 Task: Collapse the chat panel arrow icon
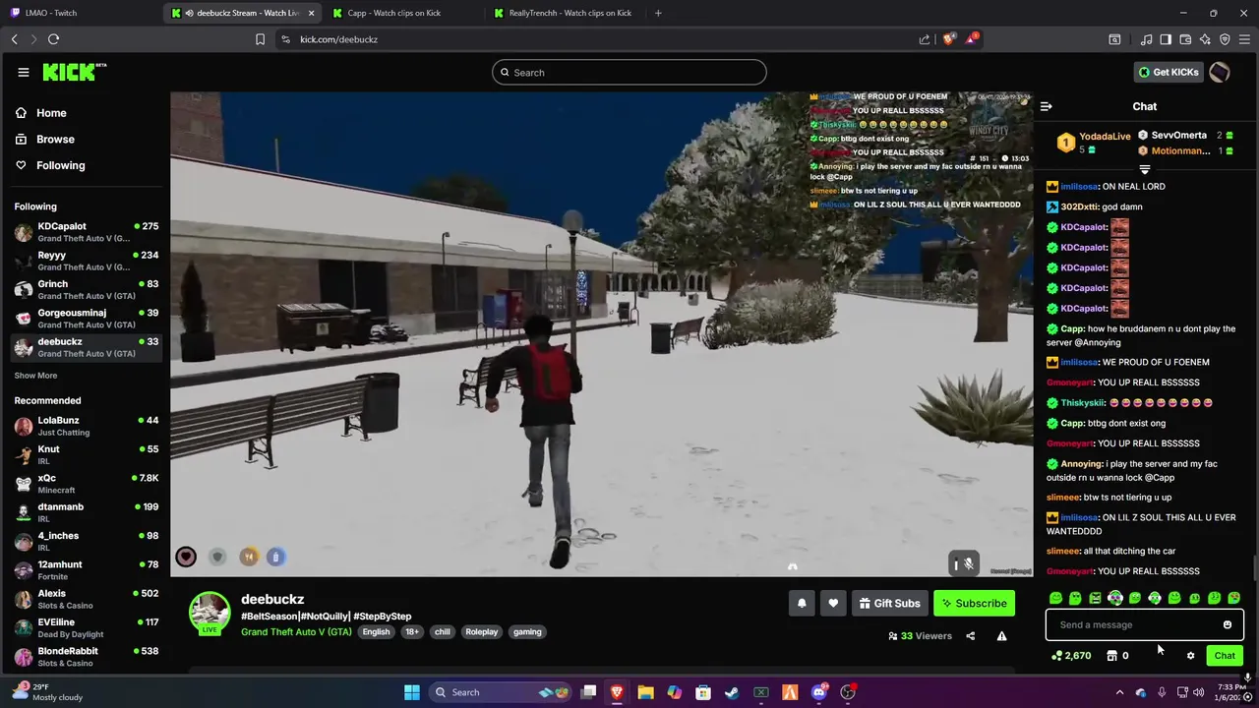[1047, 106]
